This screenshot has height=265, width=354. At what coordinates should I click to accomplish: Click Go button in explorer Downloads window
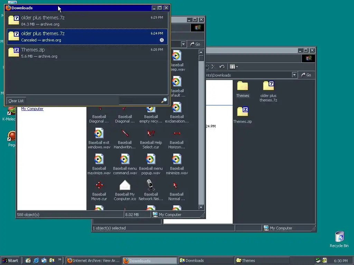coord(306,75)
